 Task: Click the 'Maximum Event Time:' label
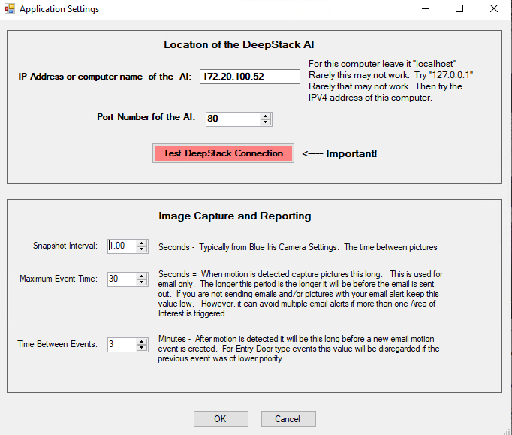59,279
